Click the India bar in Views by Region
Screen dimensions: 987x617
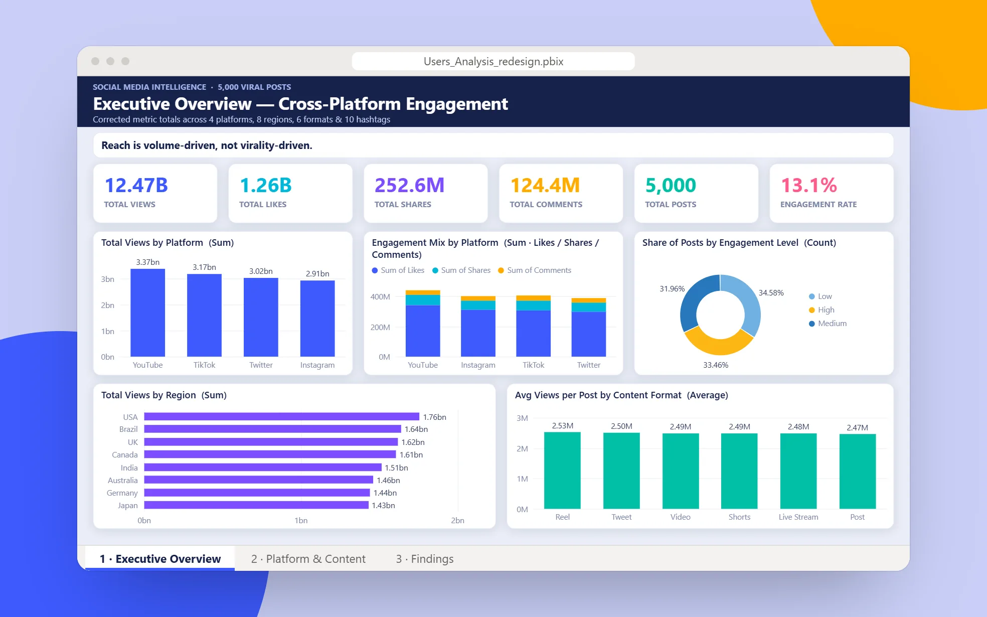tap(262, 468)
